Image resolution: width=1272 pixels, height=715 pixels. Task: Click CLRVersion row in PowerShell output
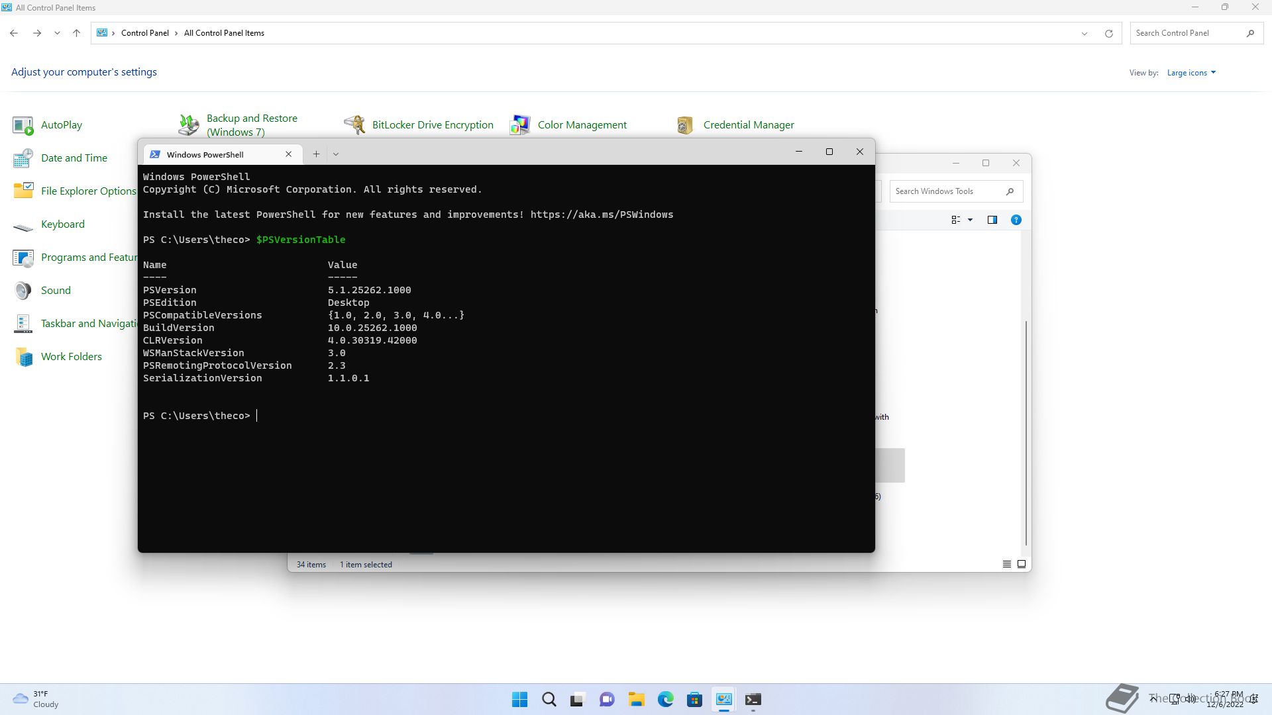(x=280, y=340)
